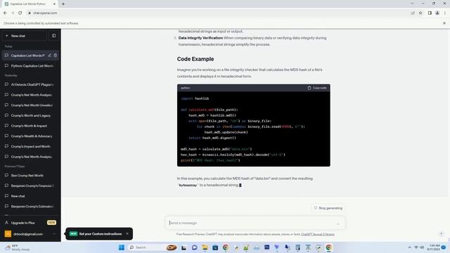Close the 'Capitalize List Words Python' tab
450x253 pixels.
[x=55, y=4]
